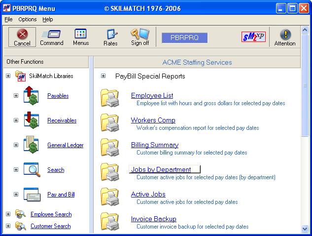Expand the PayBill Special Reports node
Image resolution: width=312 pixels, height=236 pixels.
[x=103, y=76]
